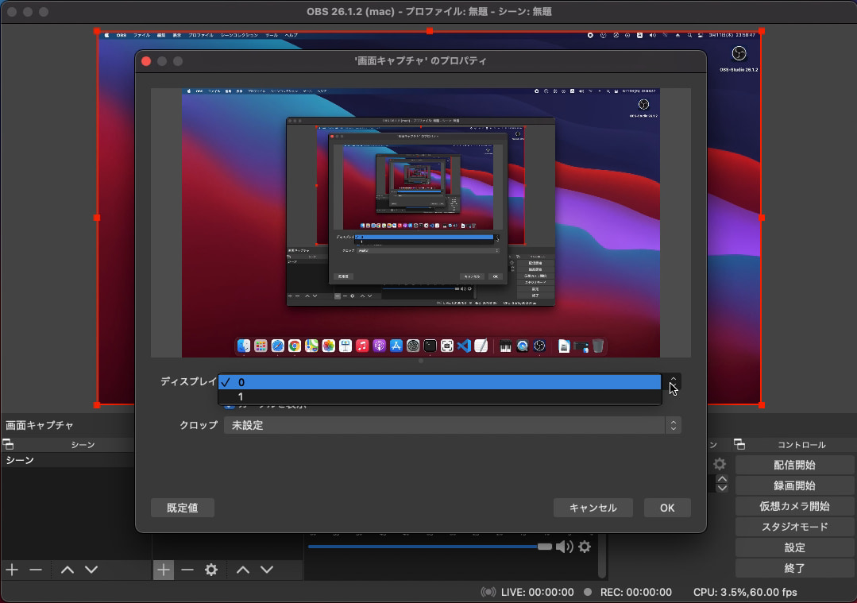Screen dimensions: 857x603
Task: Click the コントロール panel undock icon
Action: point(739,444)
